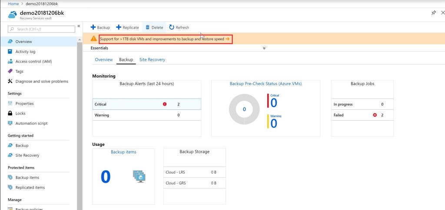Click the Automation script icon

[x=10, y=123]
